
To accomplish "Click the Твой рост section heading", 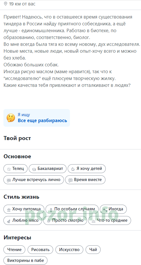I will coord(17,138).
